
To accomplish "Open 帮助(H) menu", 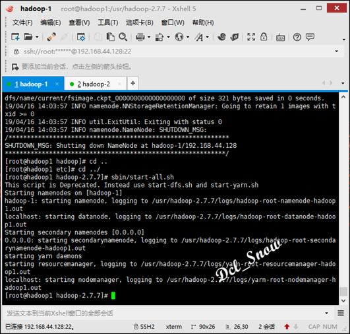I will click(x=203, y=22).
